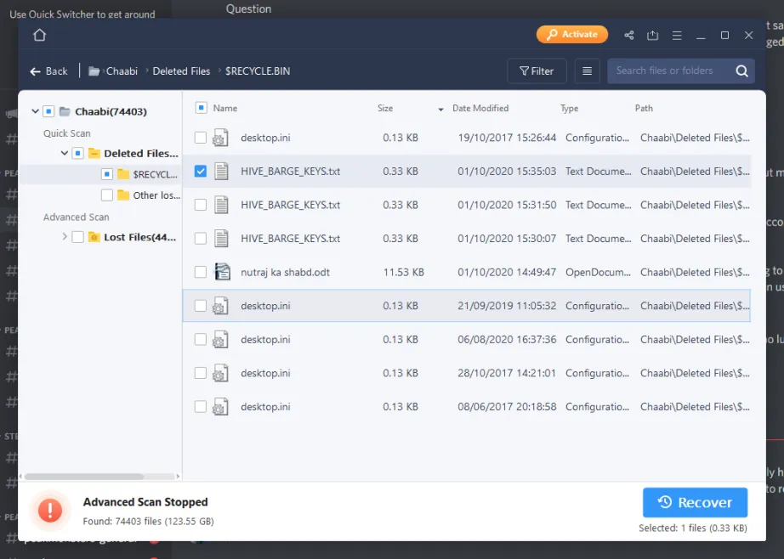784x559 pixels.
Task: Click the 11.53 KB size cell
Action: click(404, 272)
